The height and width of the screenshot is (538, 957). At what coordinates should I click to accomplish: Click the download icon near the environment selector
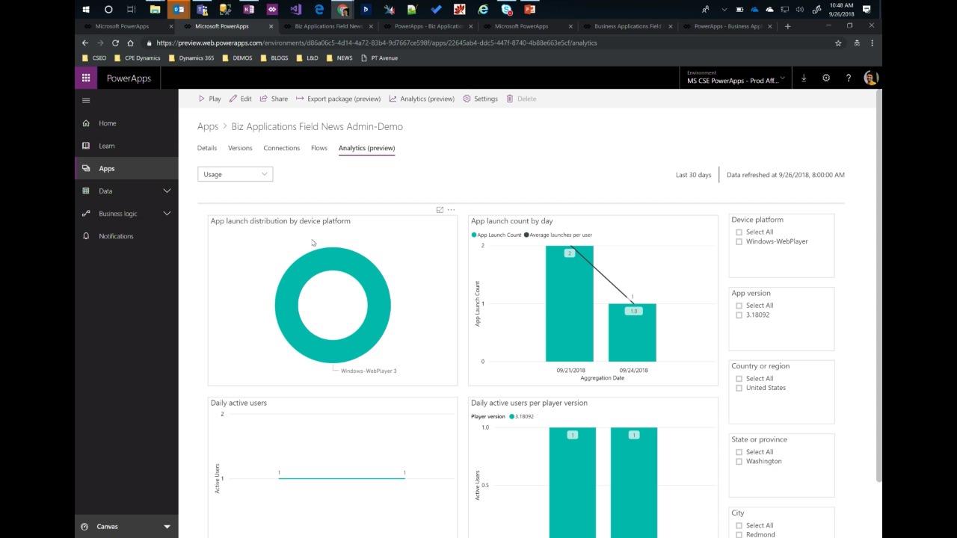[x=804, y=78]
